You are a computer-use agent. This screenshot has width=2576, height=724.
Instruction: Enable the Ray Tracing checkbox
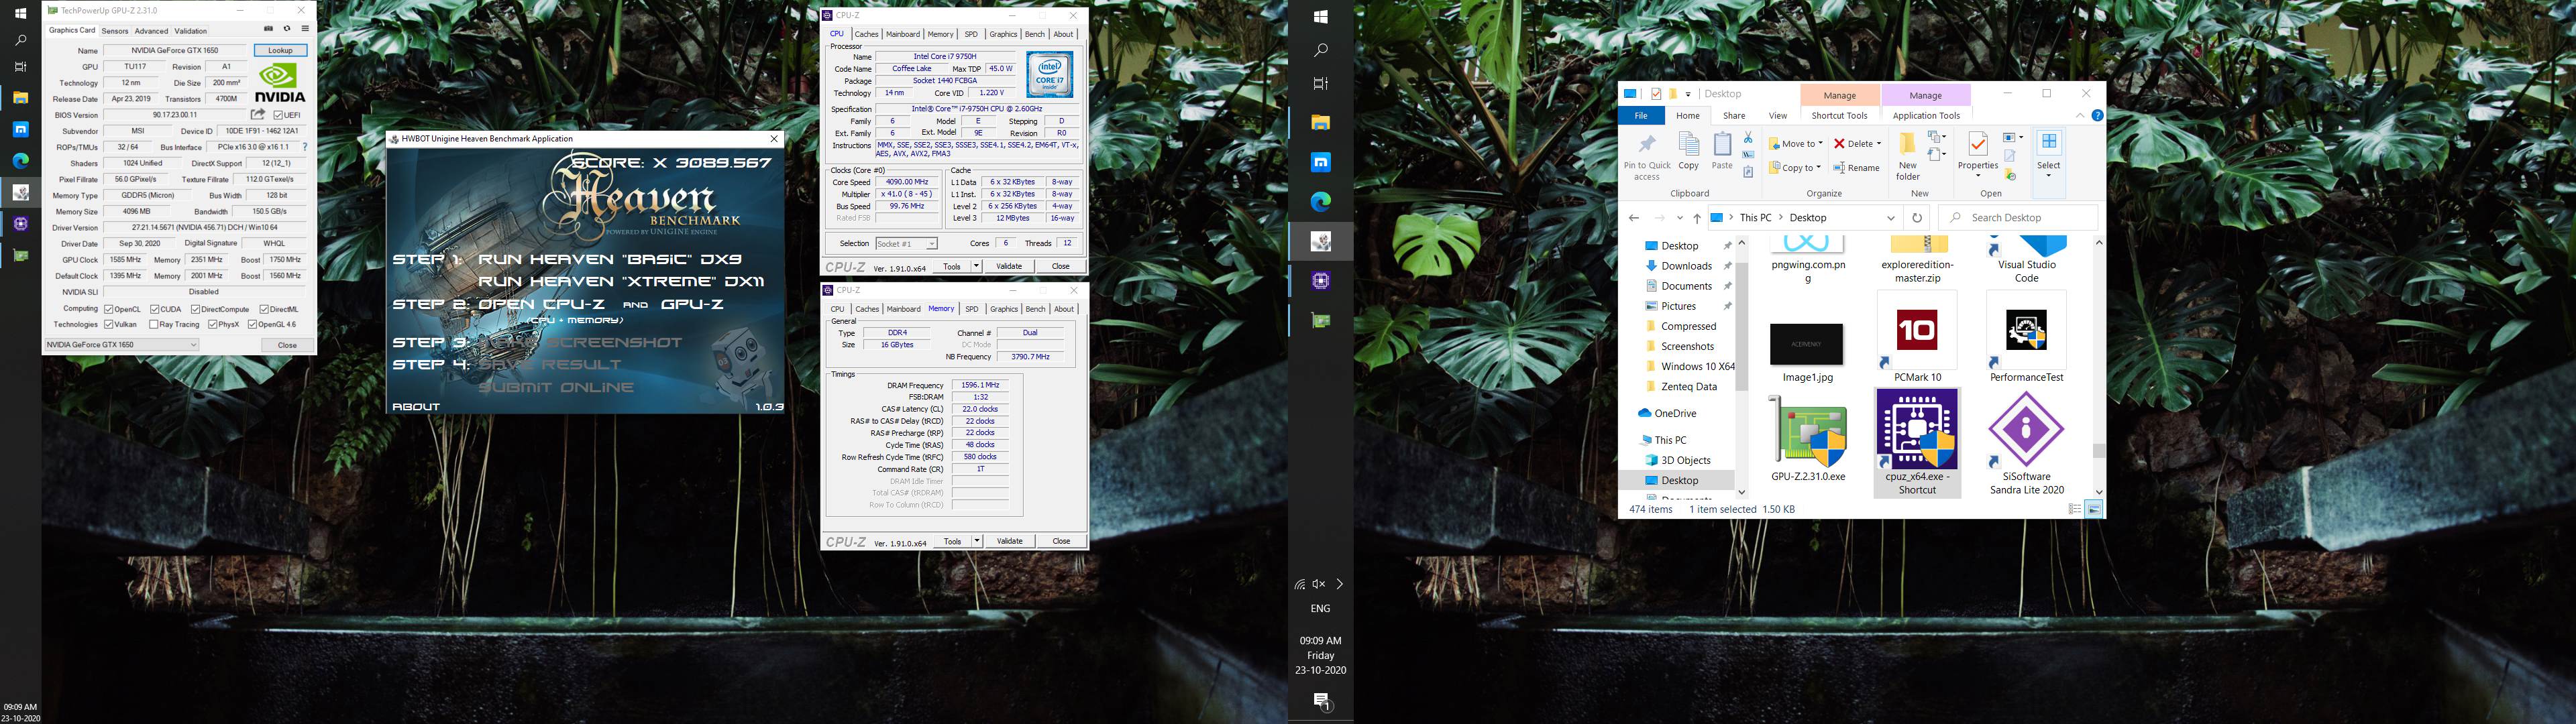coord(153,324)
